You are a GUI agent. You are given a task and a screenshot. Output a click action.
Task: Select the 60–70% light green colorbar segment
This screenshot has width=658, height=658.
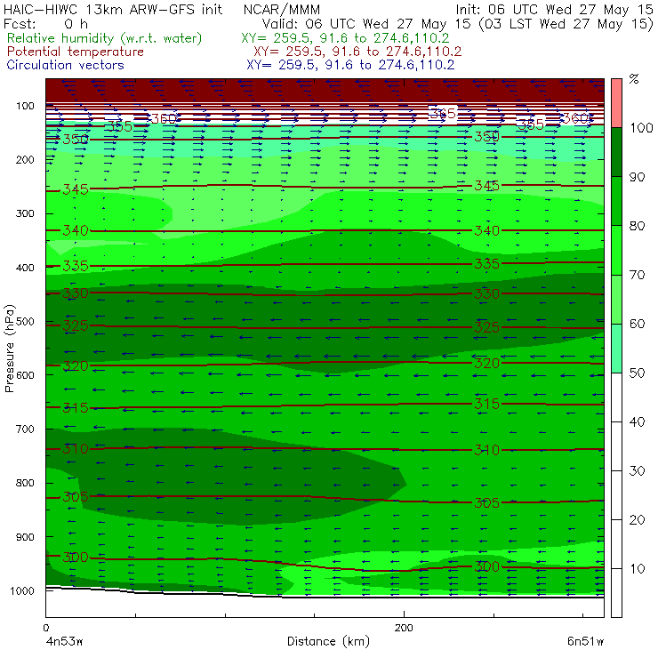click(616, 299)
